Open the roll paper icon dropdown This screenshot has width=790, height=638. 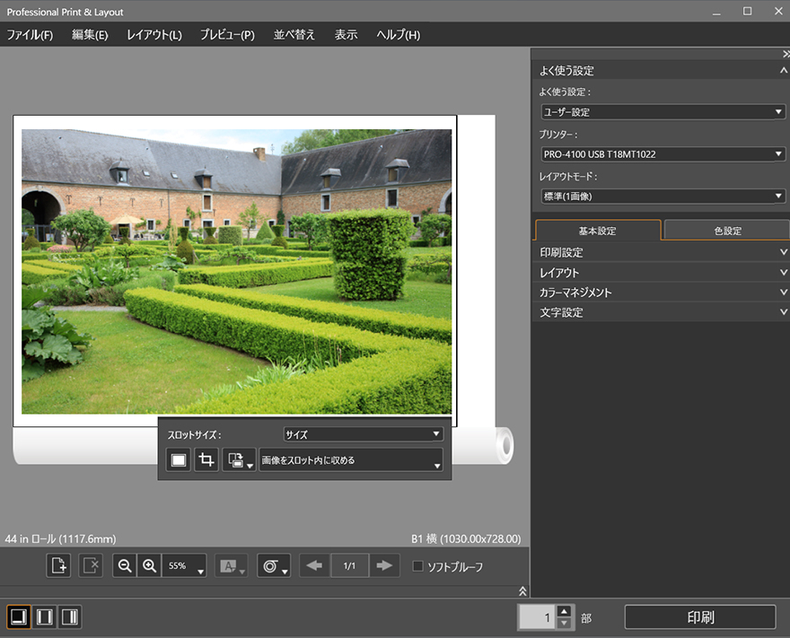pos(274,566)
